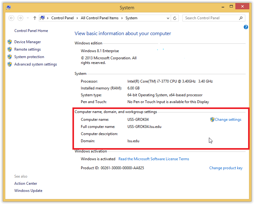This screenshot has width=254, height=204.
Task: Open Action Center under See also
Action: pos(26,184)
